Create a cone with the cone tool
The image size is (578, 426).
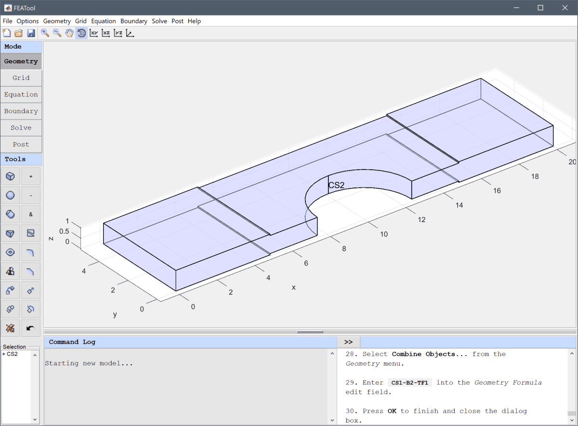tap(10, 233)
